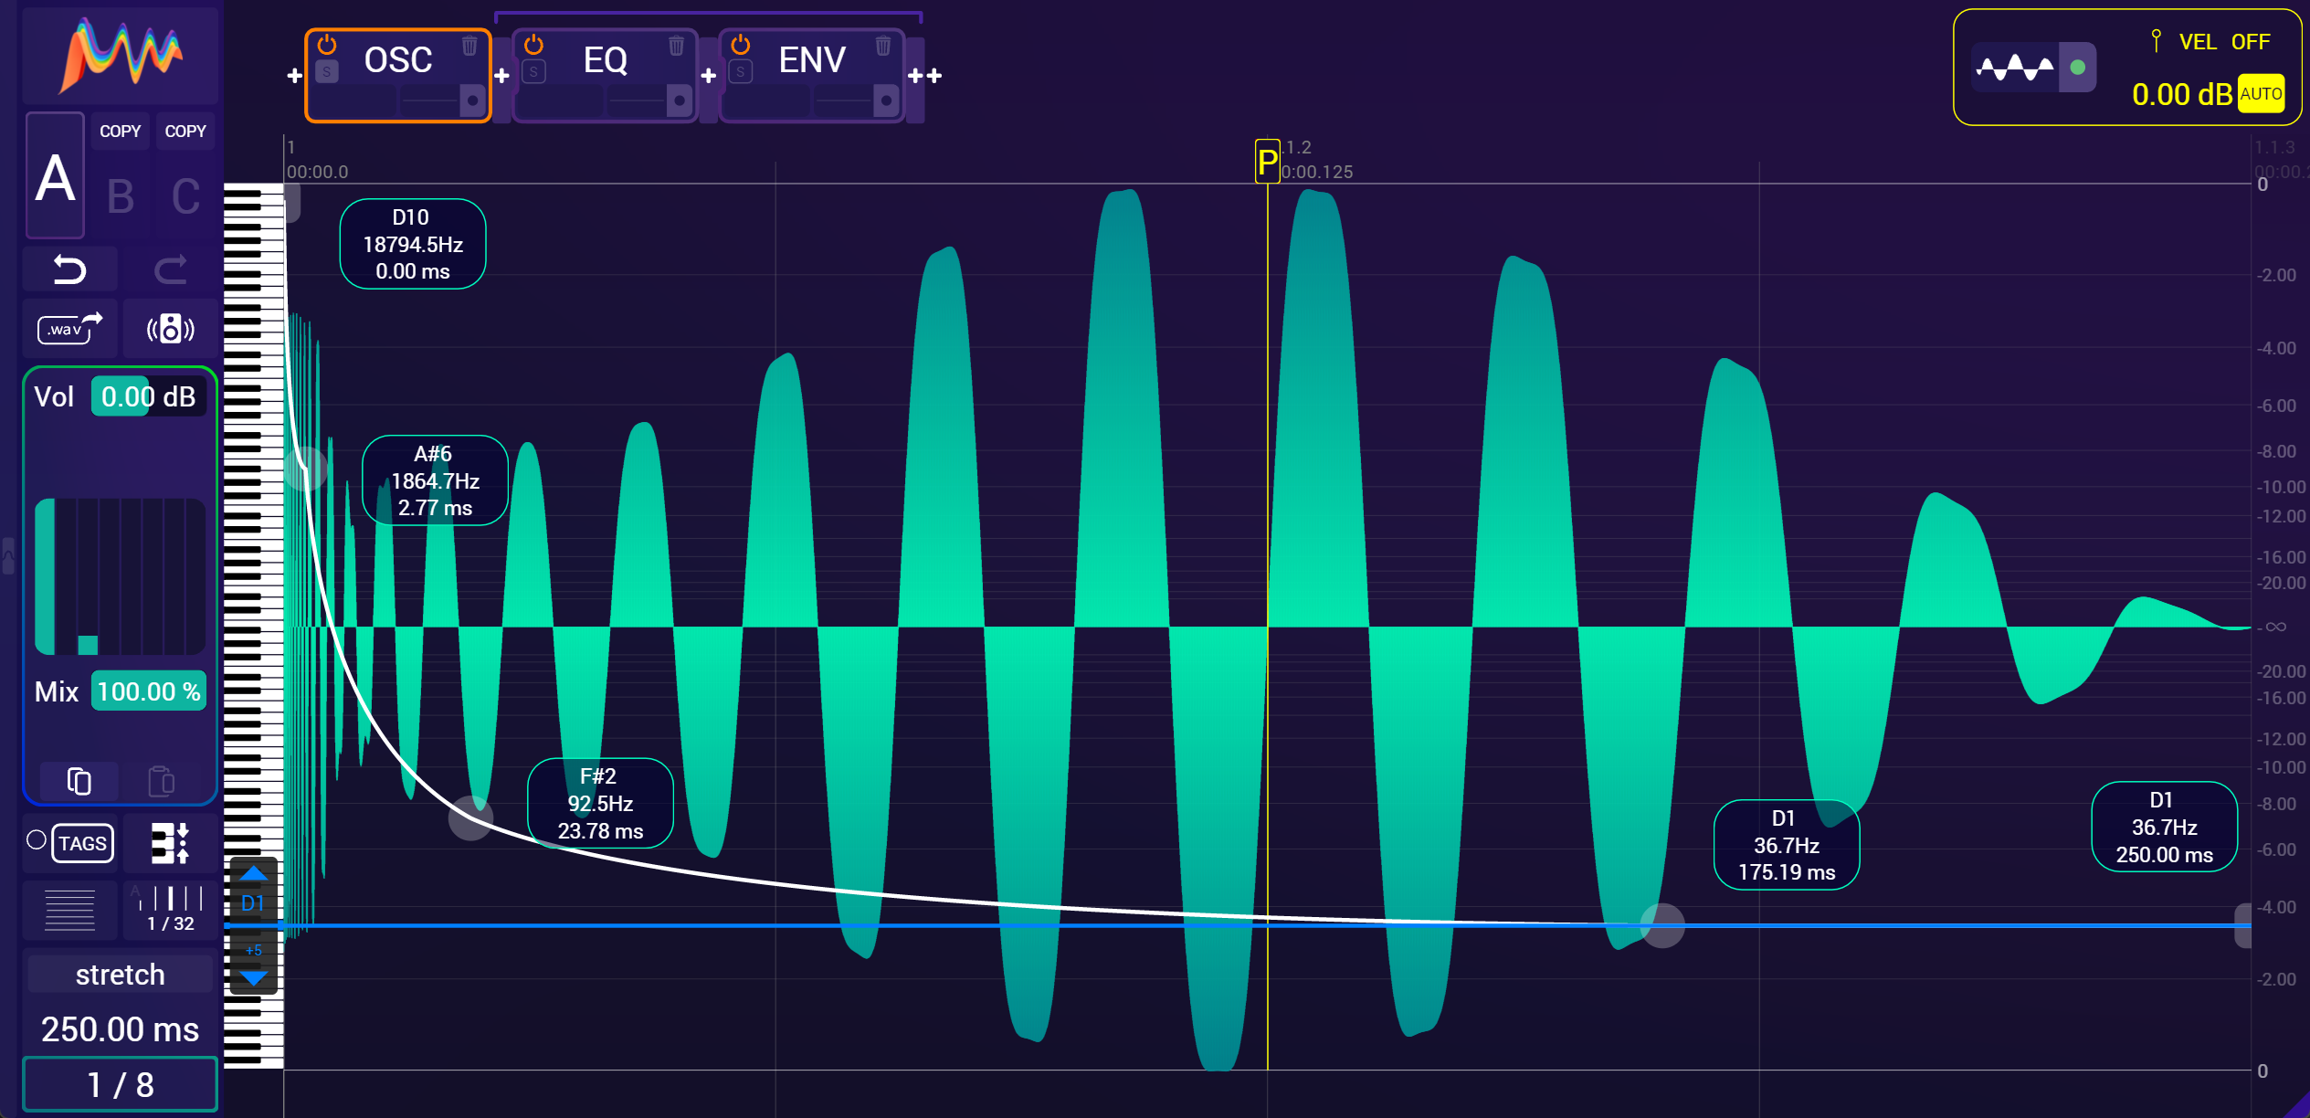Click the piano keys with arrows icon

pos(170,843)
